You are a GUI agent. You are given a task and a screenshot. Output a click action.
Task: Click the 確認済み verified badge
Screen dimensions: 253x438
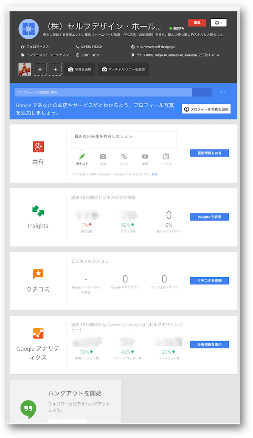[x=177, y=28]
